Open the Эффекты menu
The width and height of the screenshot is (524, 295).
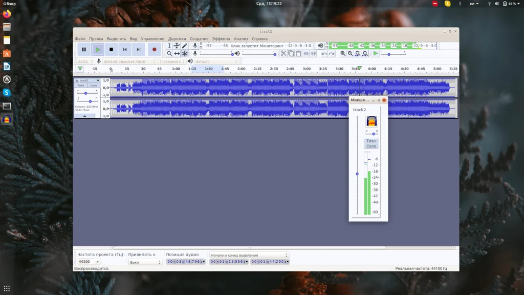pyautogui.click(x=221, y=38)
